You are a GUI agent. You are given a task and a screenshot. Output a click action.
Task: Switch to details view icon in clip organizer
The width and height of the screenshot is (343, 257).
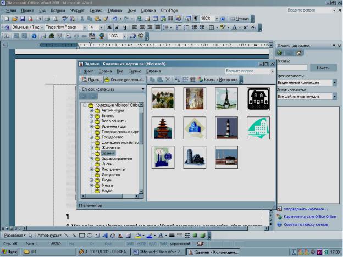(192, 80)
